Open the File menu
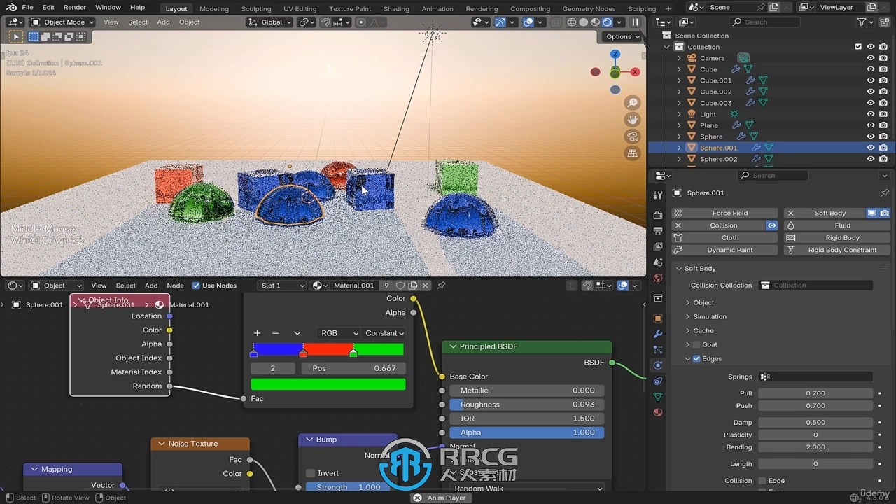This screenshot has width=896, height=504. (x=27, y=8)
